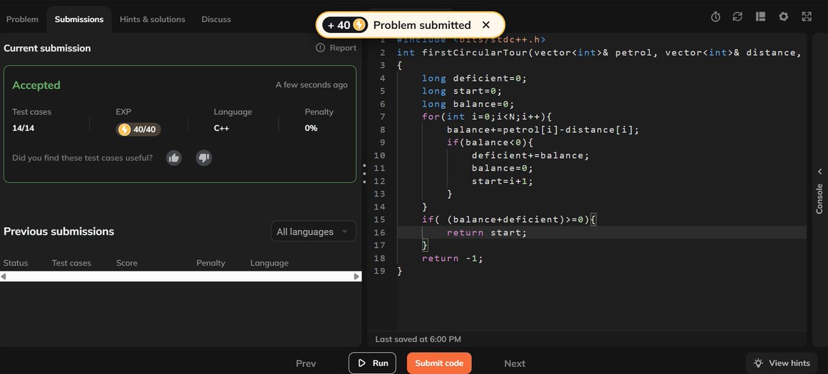Click code line "deficient+=balance;"

pyautogui.click(x=531, y=155)
